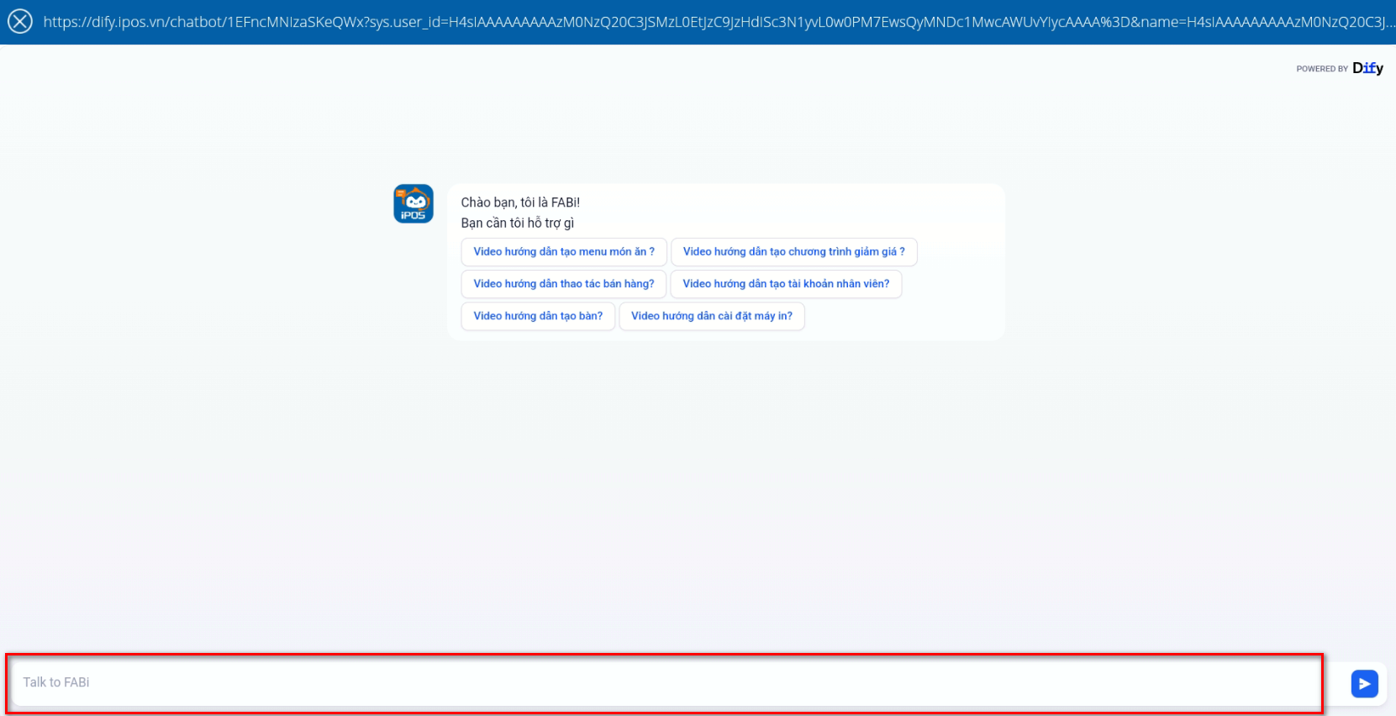This screenshot has height=716, width=1396.
Task: Close the chatbot web view
Action: pos(20,21)
